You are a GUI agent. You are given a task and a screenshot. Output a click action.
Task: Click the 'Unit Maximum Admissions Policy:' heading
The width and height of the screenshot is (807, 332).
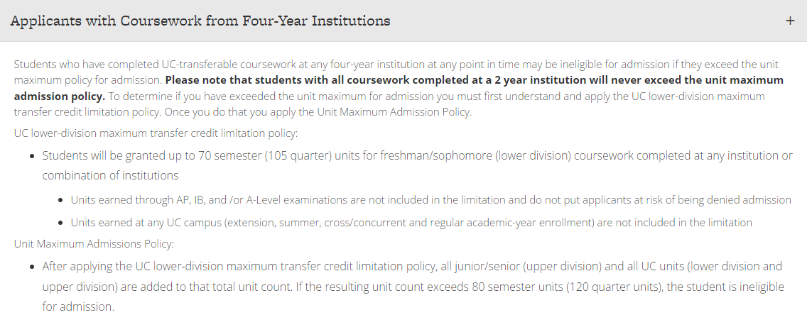pyautogui.click(x=94, y=243)
